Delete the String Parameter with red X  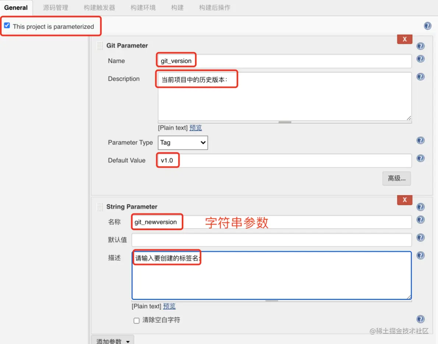coord(405,200)
